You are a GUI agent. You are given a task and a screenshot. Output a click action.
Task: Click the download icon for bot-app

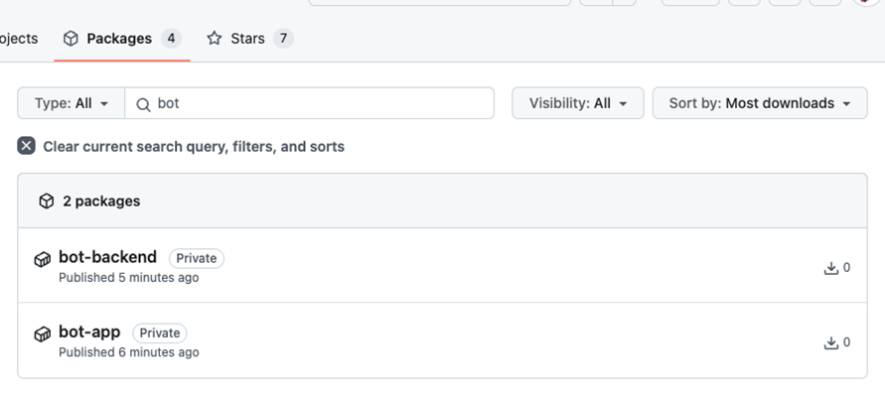click(830, 342)
